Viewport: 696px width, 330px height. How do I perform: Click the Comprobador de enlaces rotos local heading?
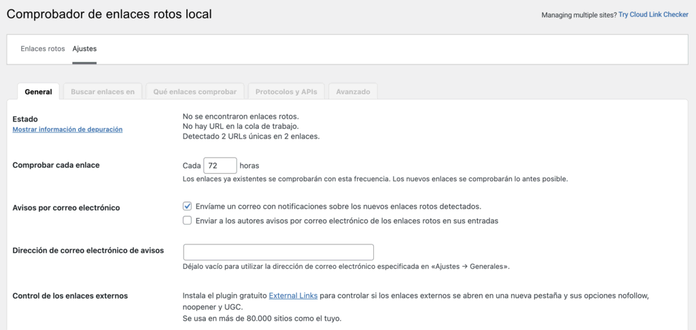109,14
